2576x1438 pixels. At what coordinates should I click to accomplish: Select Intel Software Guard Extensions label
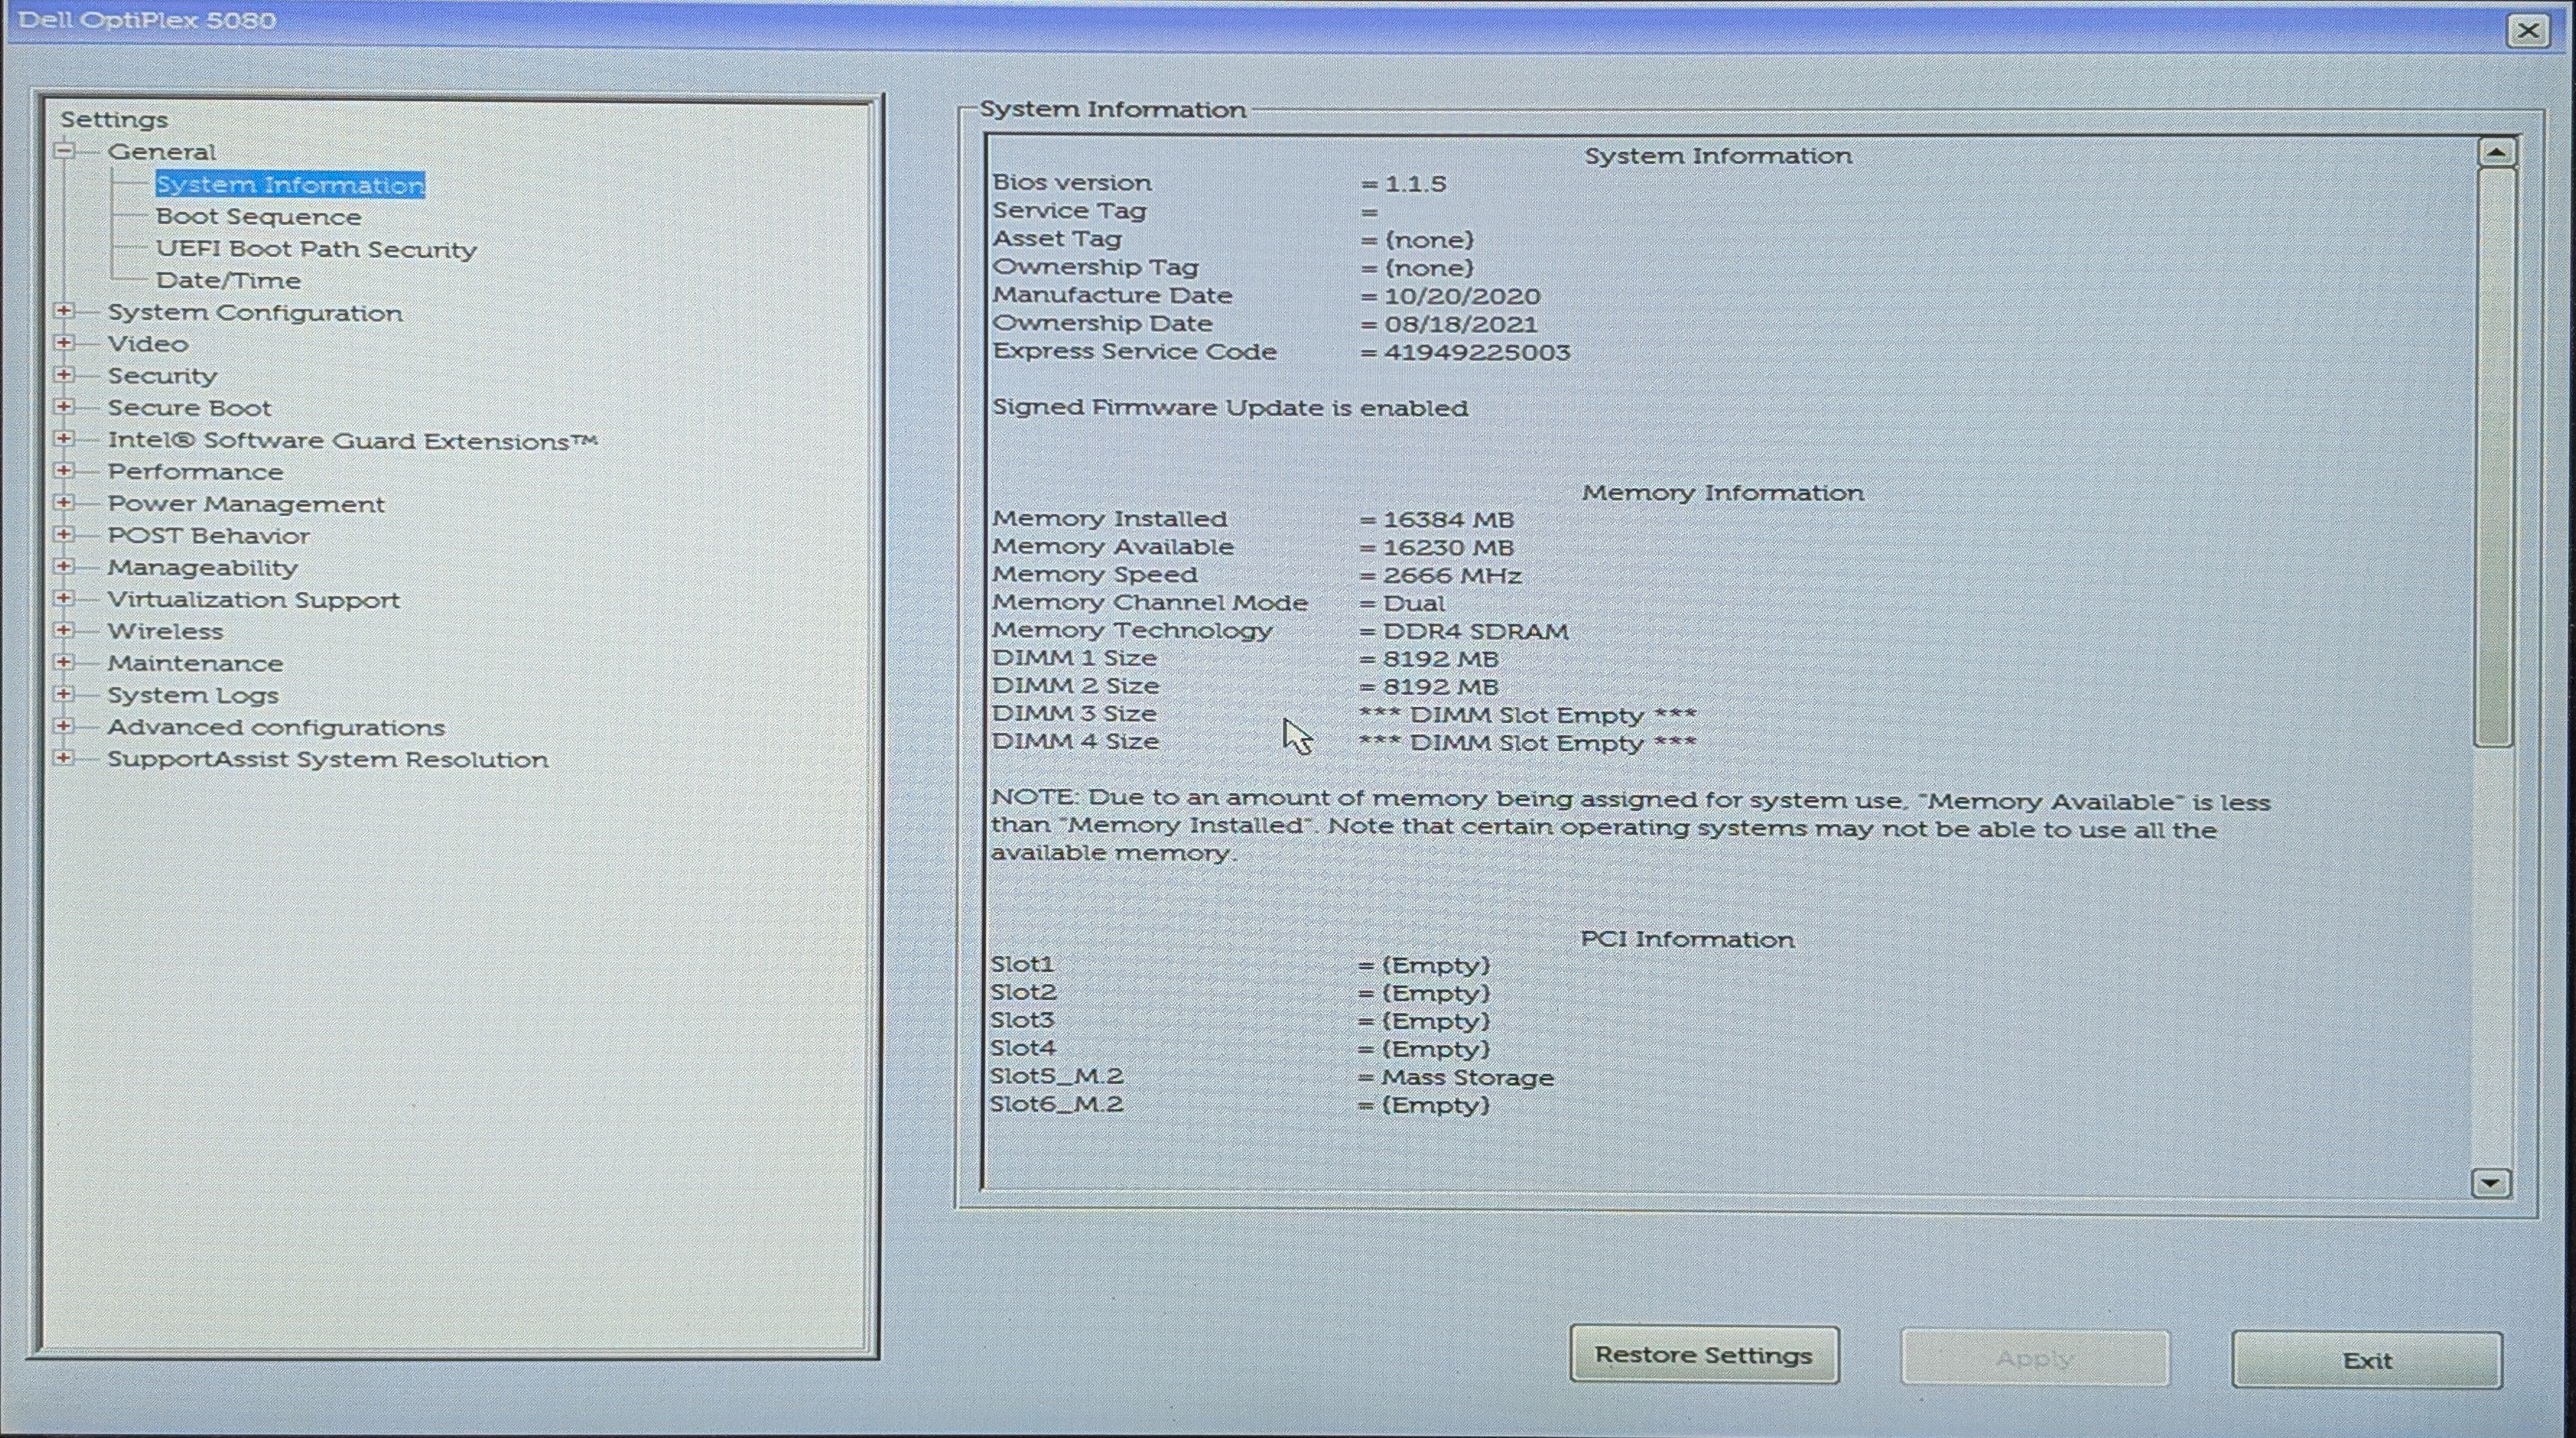click(x=352, y=441)
